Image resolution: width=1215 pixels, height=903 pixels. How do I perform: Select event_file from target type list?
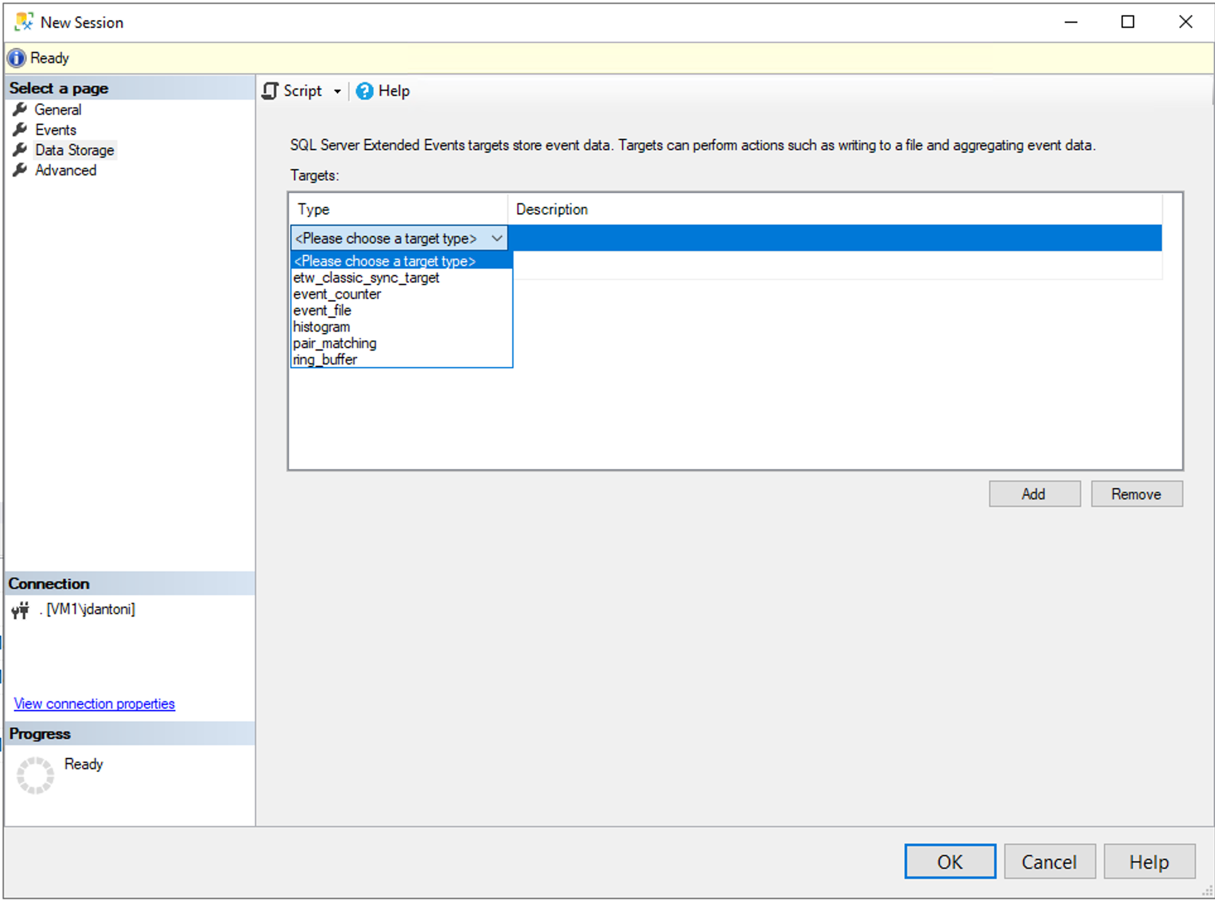pyautogui.click(x=324, y=310)
